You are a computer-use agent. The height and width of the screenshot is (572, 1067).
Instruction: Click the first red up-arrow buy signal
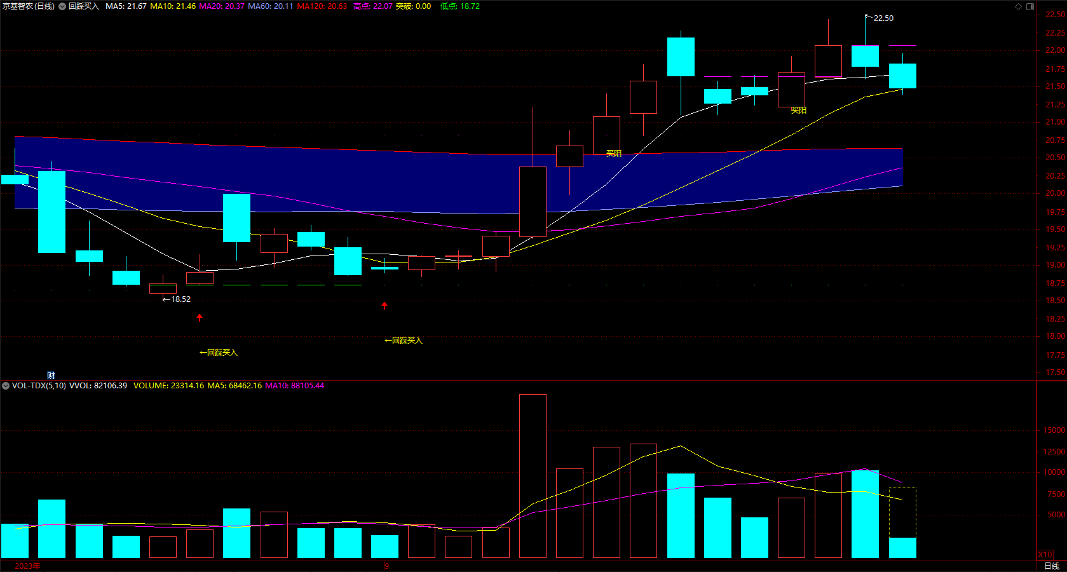click(200, 317)
